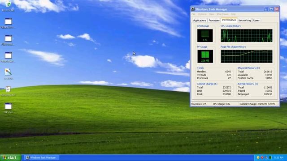Click the Nonpaged kernel memory value 102248
The image size is (287, 161).
268,94
